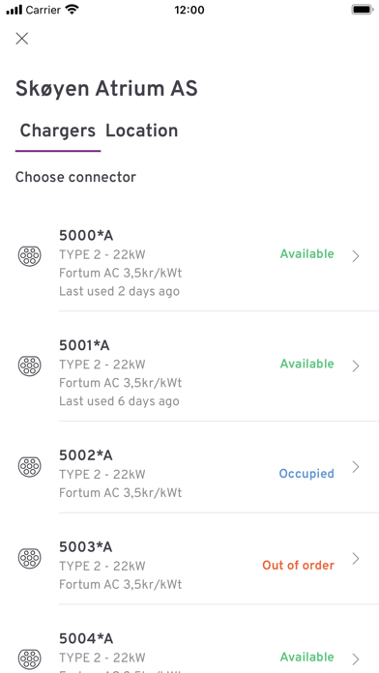The height and width of the screenshot is (673, 379).
Task: Tap Type 2 connector icon for 5004*A
Action: click(30, 658)
